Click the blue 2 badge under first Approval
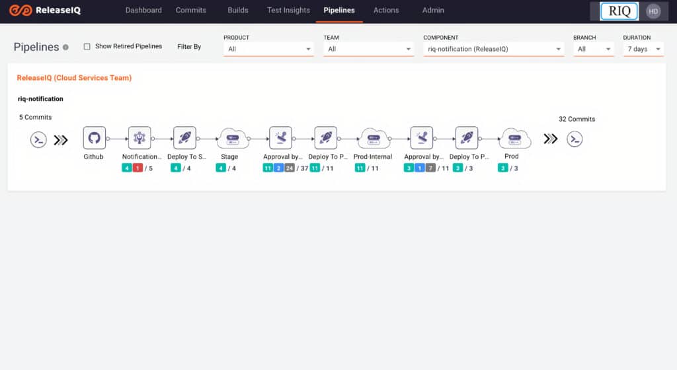The width and height of the screenshot is (677, 370). 278,168
